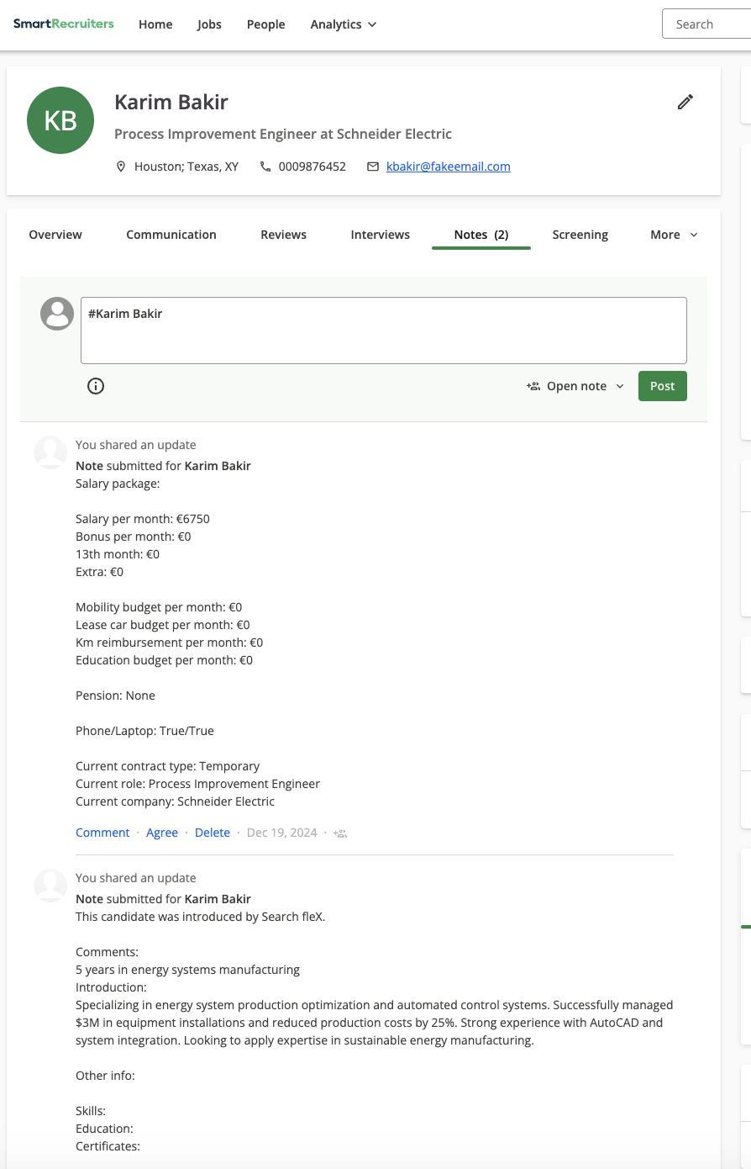Click into the #Karim Bakir note text box
This screenshot has height=1169, width=751.
(384, 331)
